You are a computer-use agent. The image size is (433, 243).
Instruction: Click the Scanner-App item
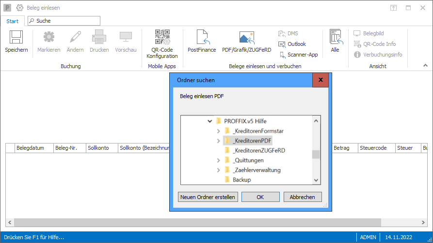[298, 55]
